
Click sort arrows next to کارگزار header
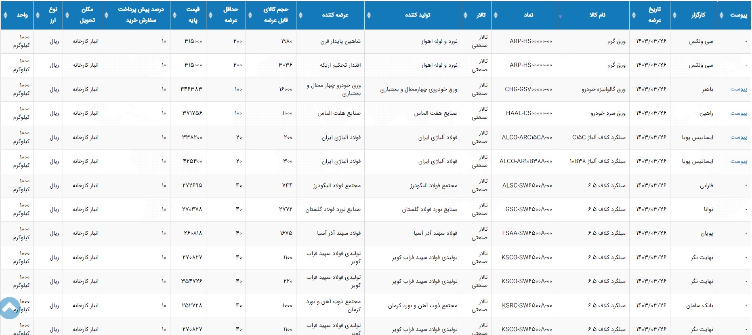click(x=674, y=15)
